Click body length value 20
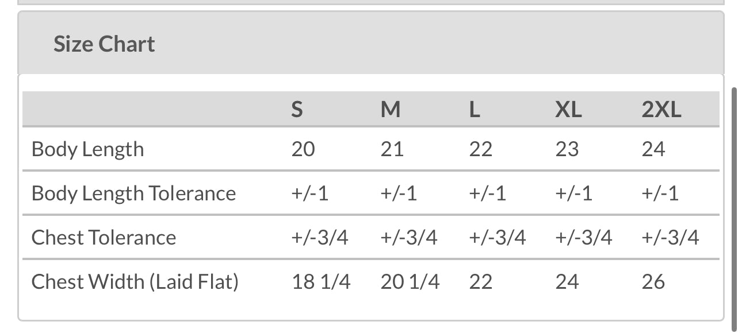 pos(303,149)
